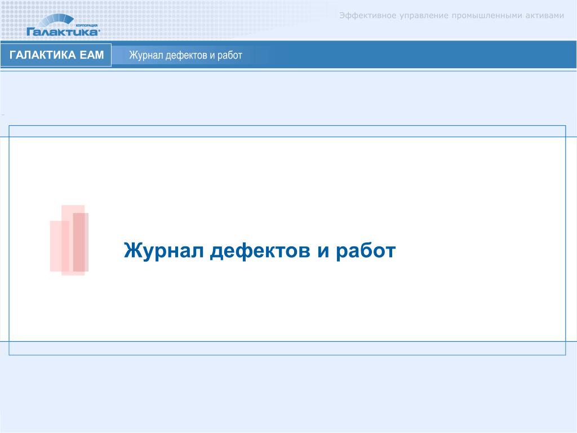Click the pink overlapping rectangles graphic
577x433 pixels.
[69, 240]
